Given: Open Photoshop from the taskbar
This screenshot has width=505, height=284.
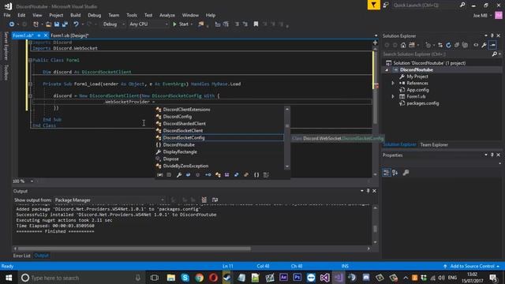Looking at the screenshot, I should (297, 278).
